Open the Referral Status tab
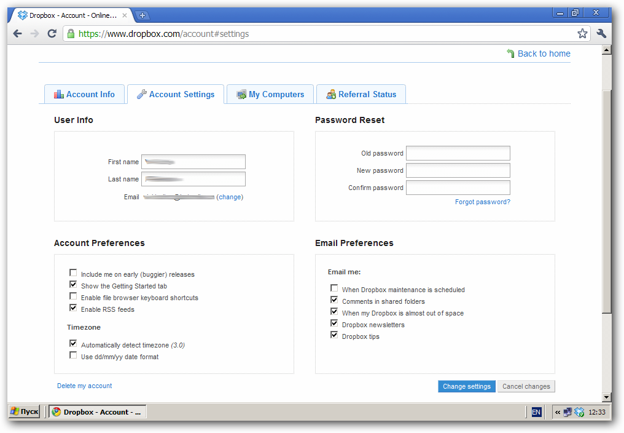 (361, 95)
